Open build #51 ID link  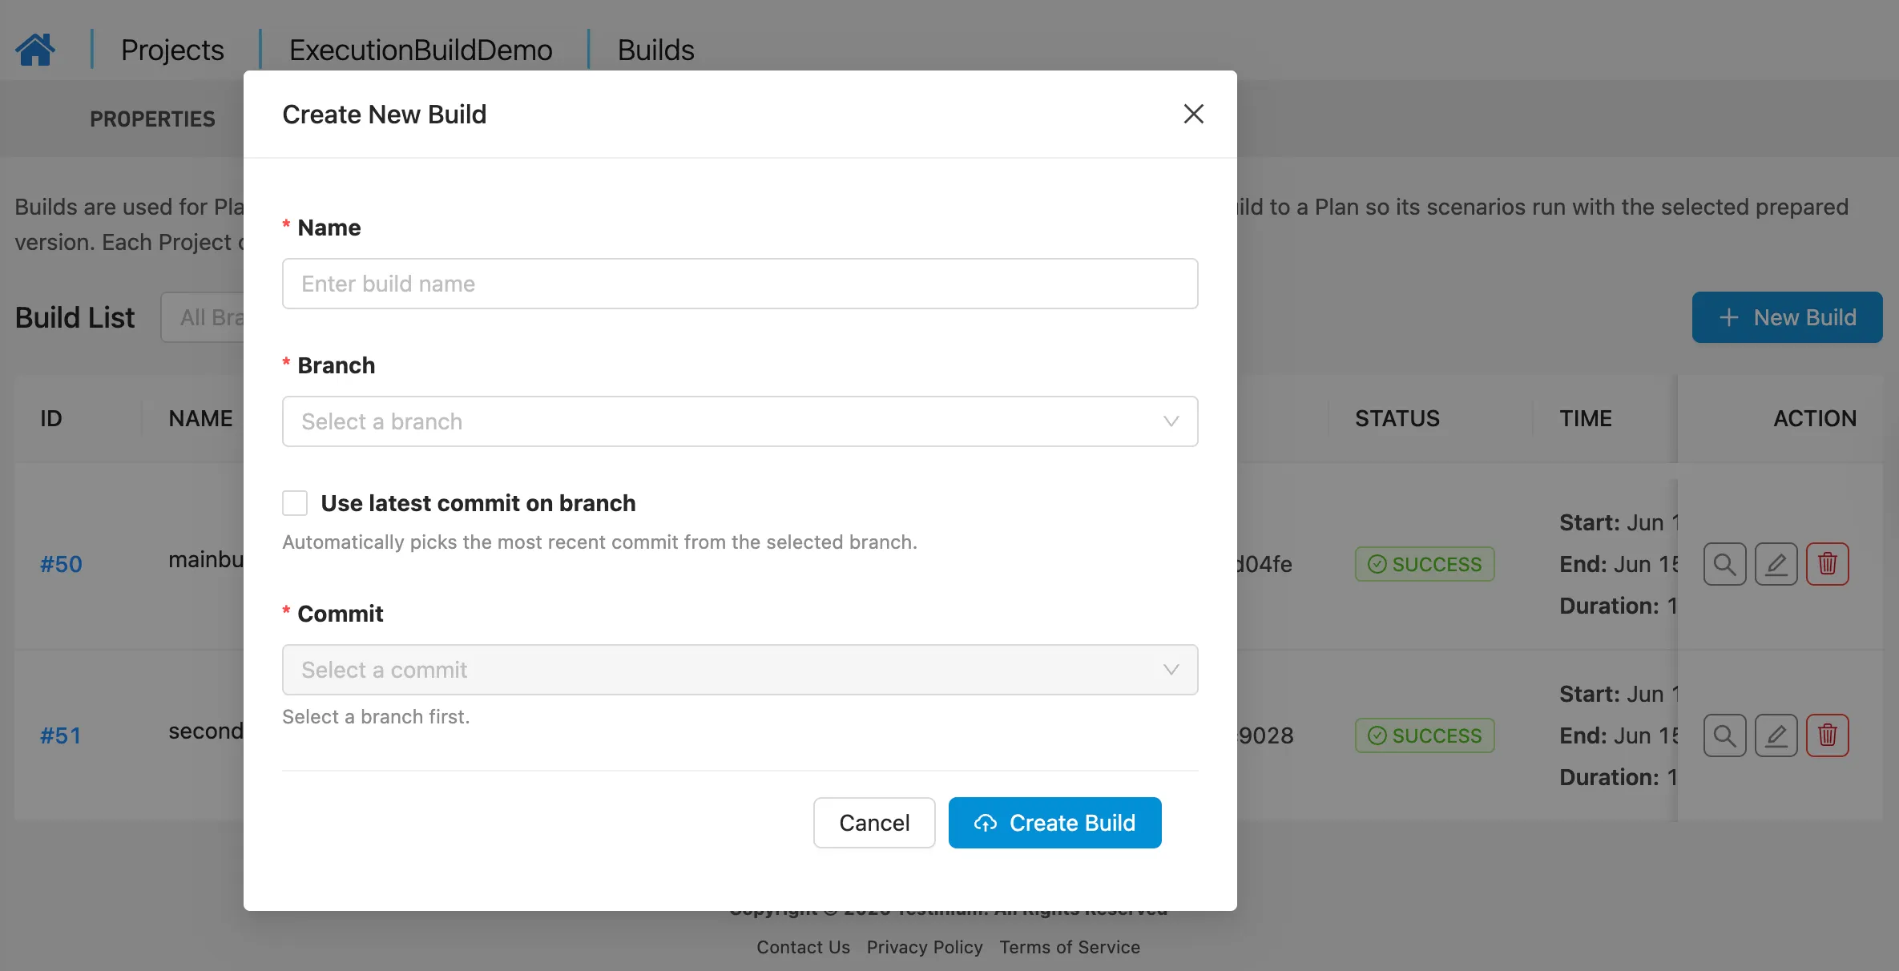[61, 735]
